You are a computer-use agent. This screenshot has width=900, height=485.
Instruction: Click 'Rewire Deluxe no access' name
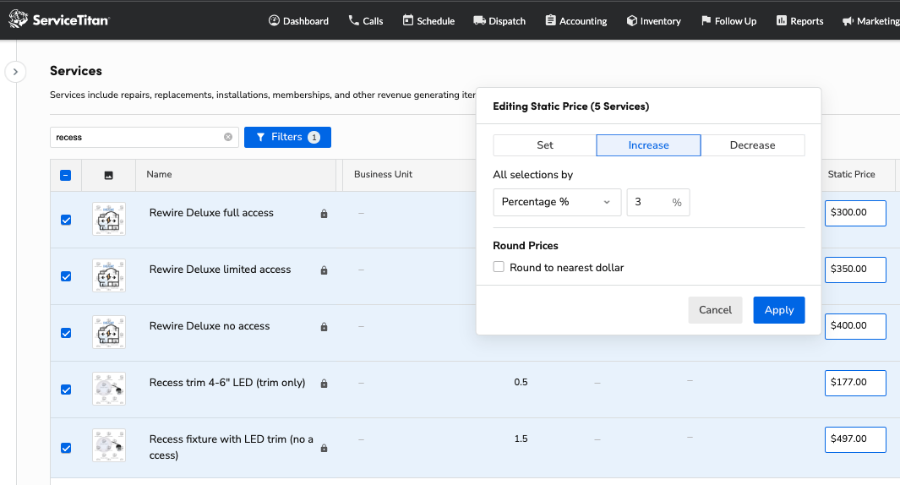[x=210, y=326]
